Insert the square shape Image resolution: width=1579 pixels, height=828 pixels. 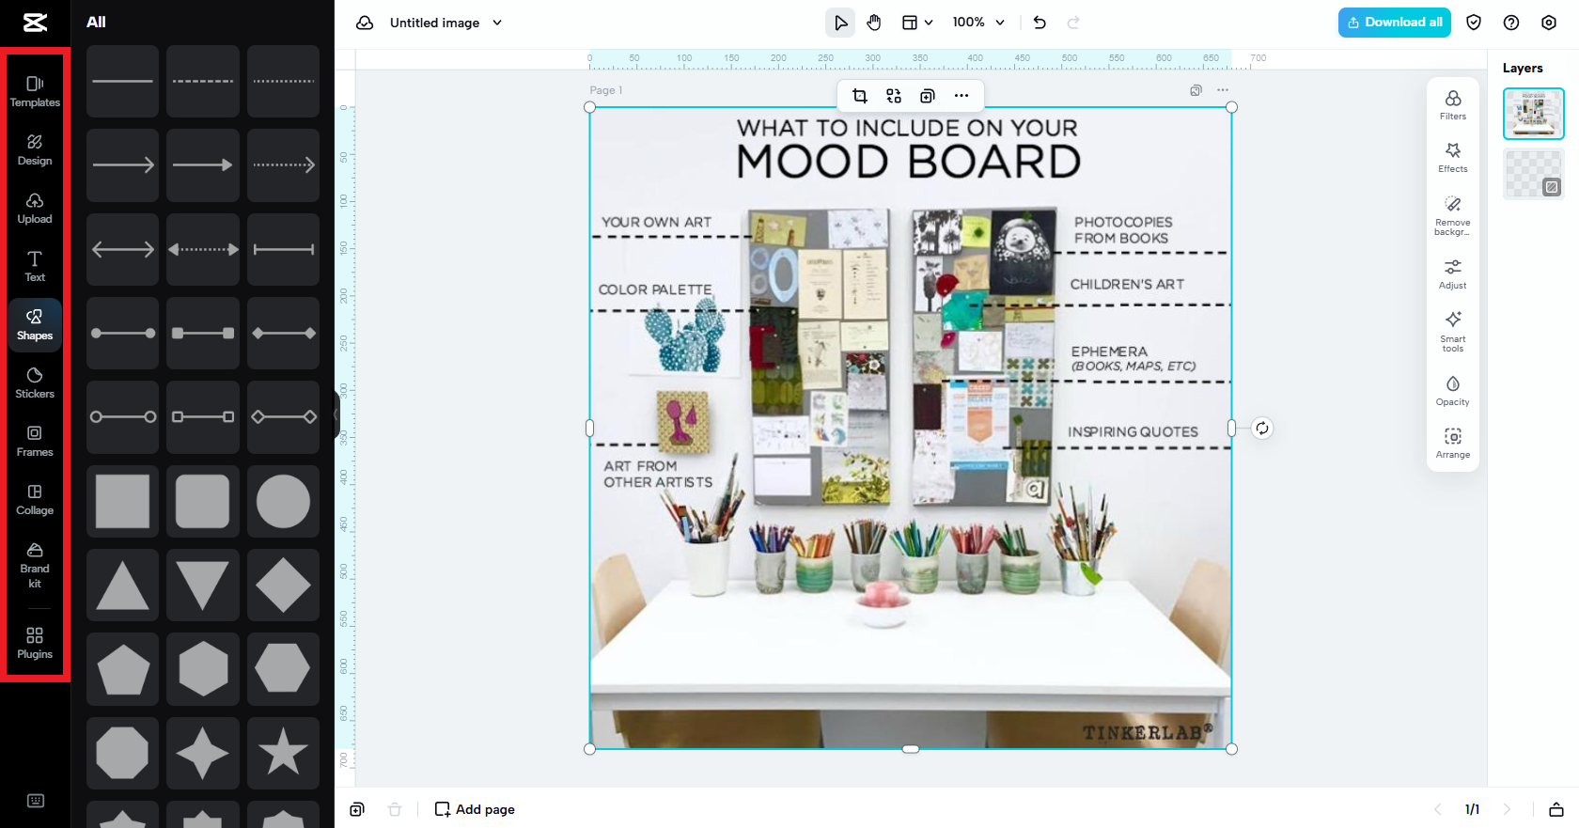[x=122, y=502]
